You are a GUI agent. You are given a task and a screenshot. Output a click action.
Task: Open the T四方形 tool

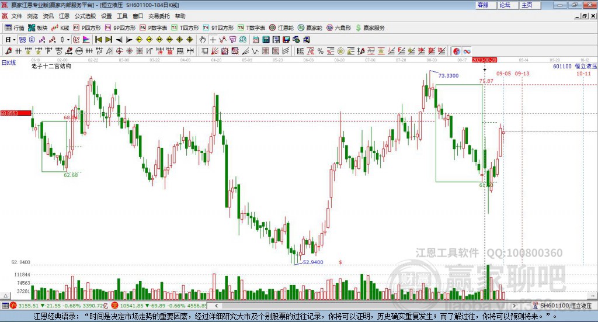pos(185,28)
